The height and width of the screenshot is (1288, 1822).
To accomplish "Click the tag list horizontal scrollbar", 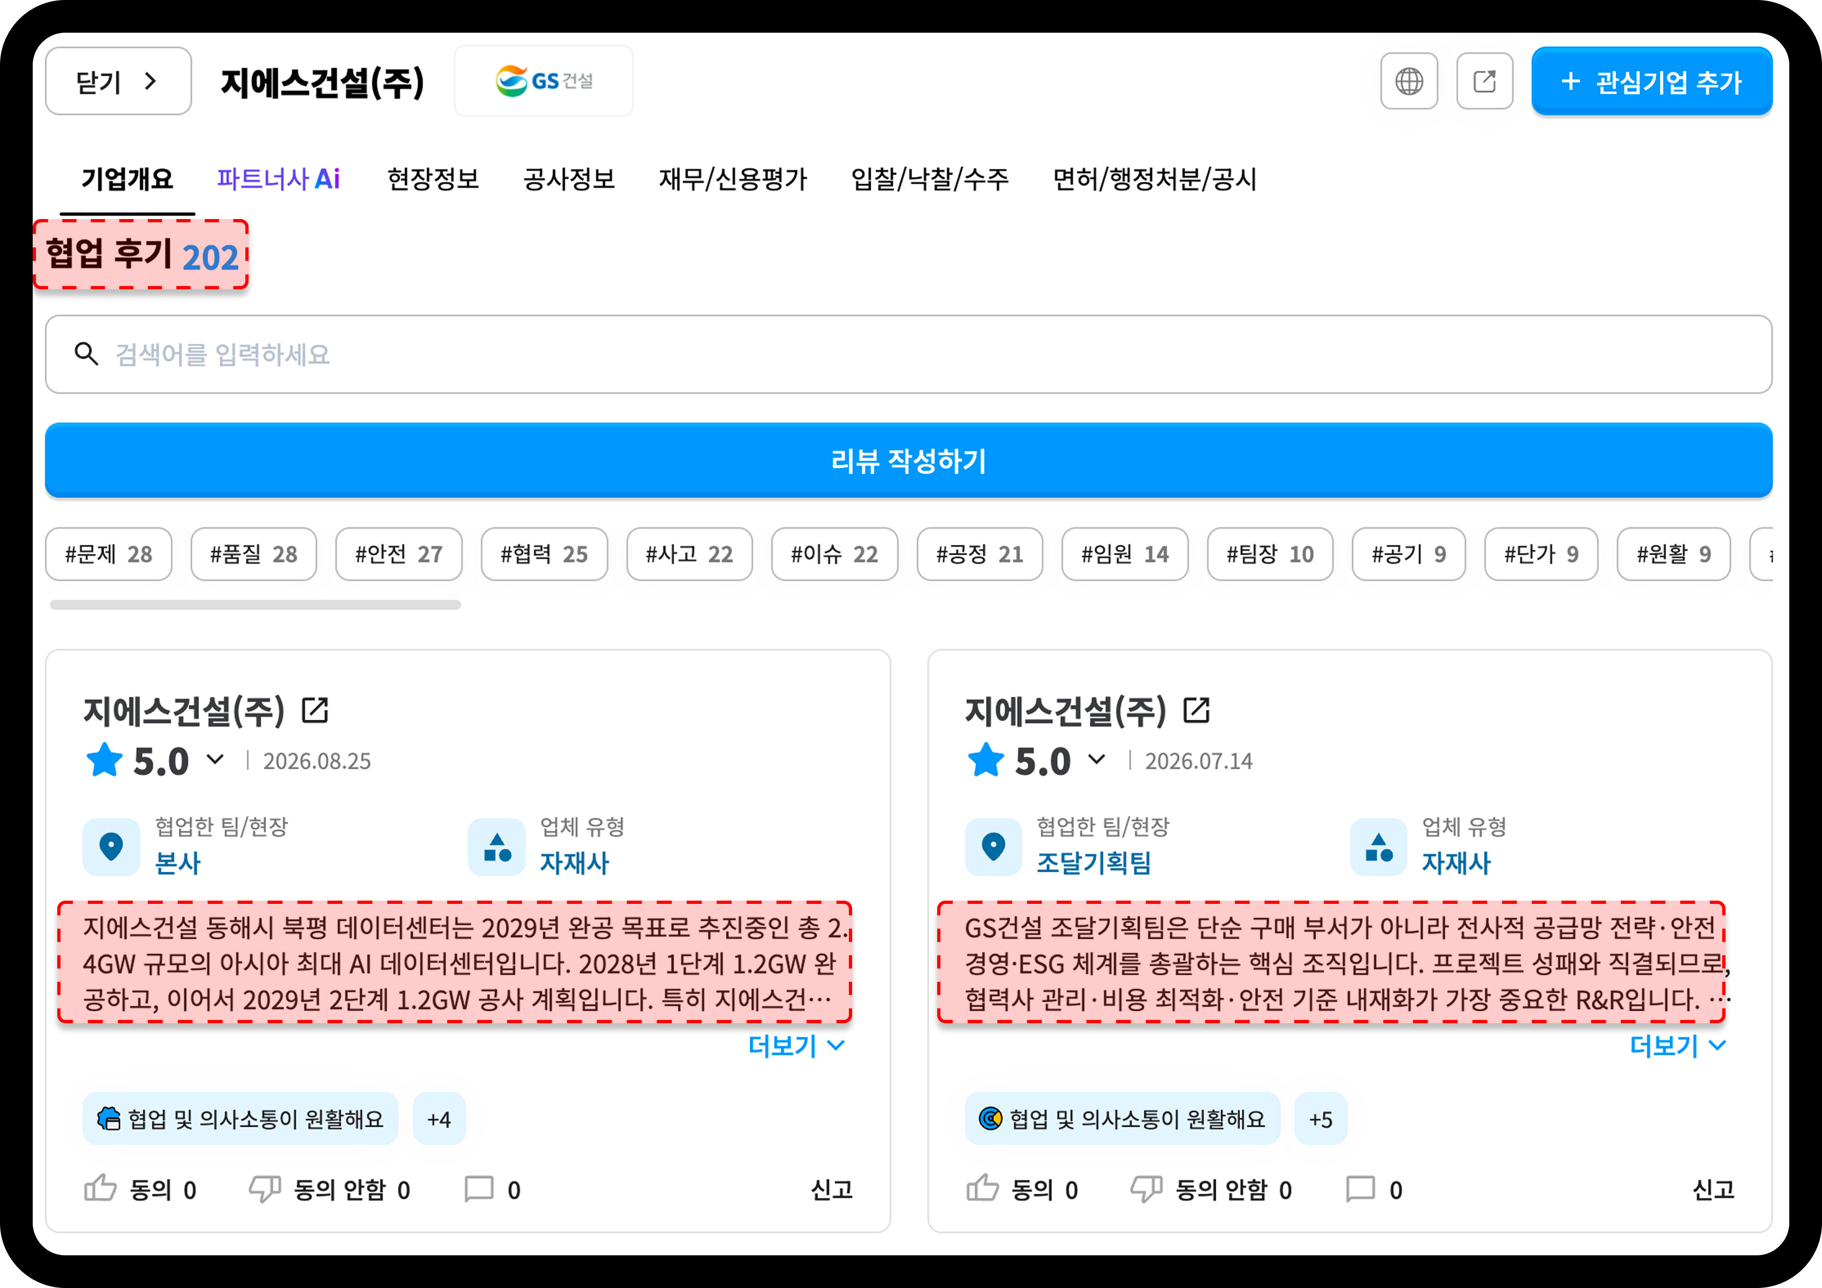I will [256, 605].
